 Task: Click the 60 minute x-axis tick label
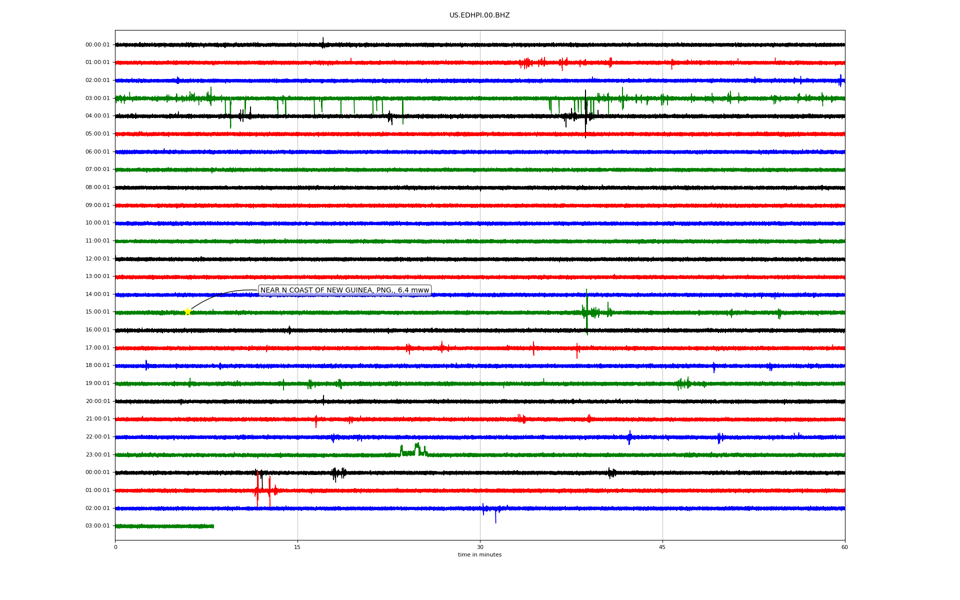coord(844,547)
